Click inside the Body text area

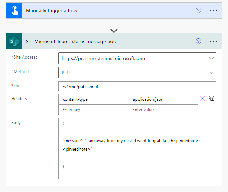137,149
